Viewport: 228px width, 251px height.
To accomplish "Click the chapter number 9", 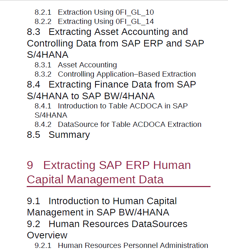I will pos(30,165).
